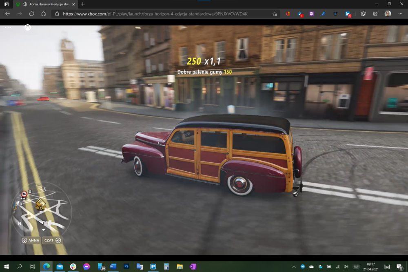Open the three-dot streaming menu beside Xbox logo
The image size is (408, 272).
(8, 27)
